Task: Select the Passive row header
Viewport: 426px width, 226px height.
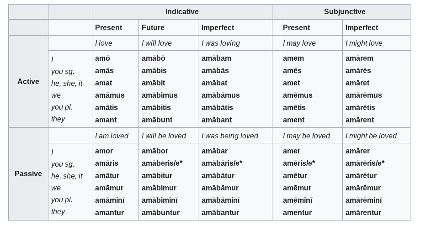Action: [x=28, y=174]
